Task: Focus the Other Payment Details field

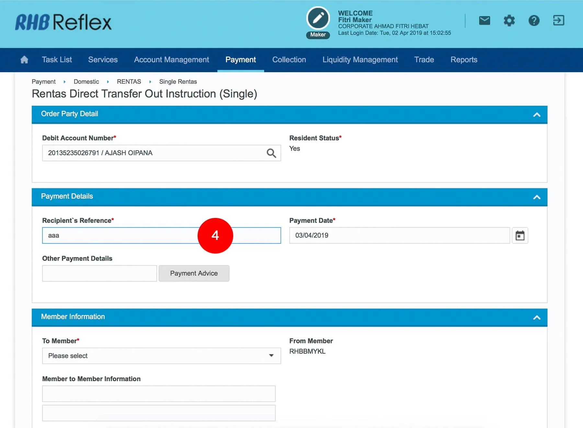Action: click(99, 273)
